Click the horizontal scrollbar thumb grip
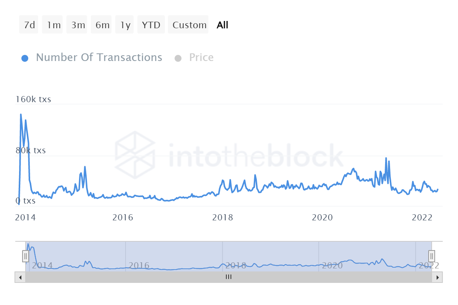The image size is (458, 305). point(228,277)
